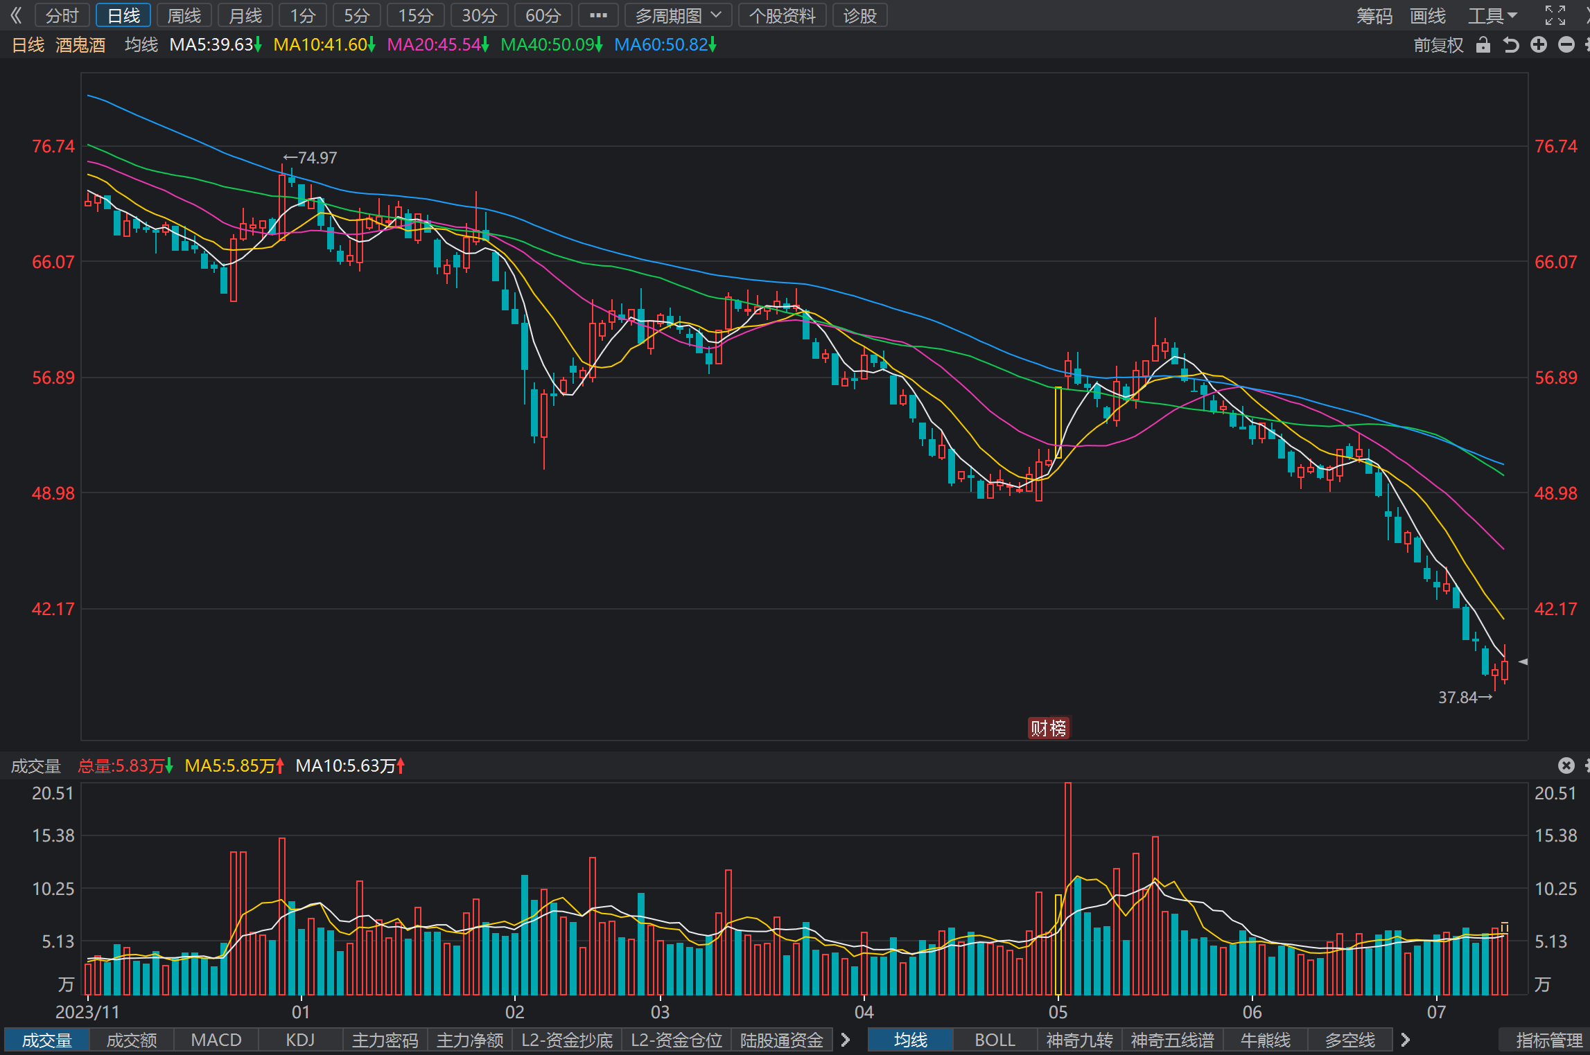Select the KDJ indicator tab
This screenshot has height=1055, width=1590.
pyautogui.click(x=301, y=1040)
